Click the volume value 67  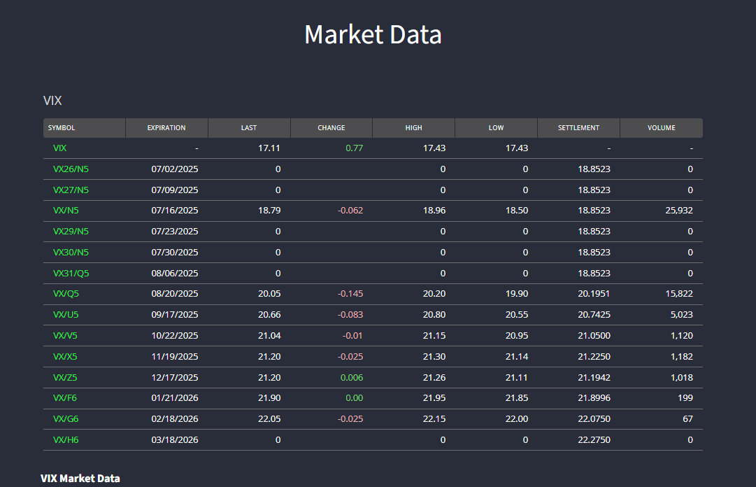(x=687, y=419)
